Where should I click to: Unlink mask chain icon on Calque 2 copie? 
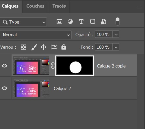(53, 66)
